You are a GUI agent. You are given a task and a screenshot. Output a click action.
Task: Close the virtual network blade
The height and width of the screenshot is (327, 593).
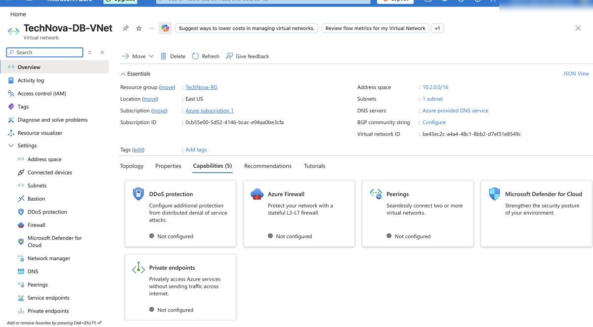tap(578, 28)
